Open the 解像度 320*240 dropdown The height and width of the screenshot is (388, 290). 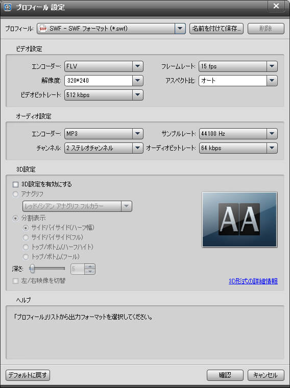click(x=137, y=81)
